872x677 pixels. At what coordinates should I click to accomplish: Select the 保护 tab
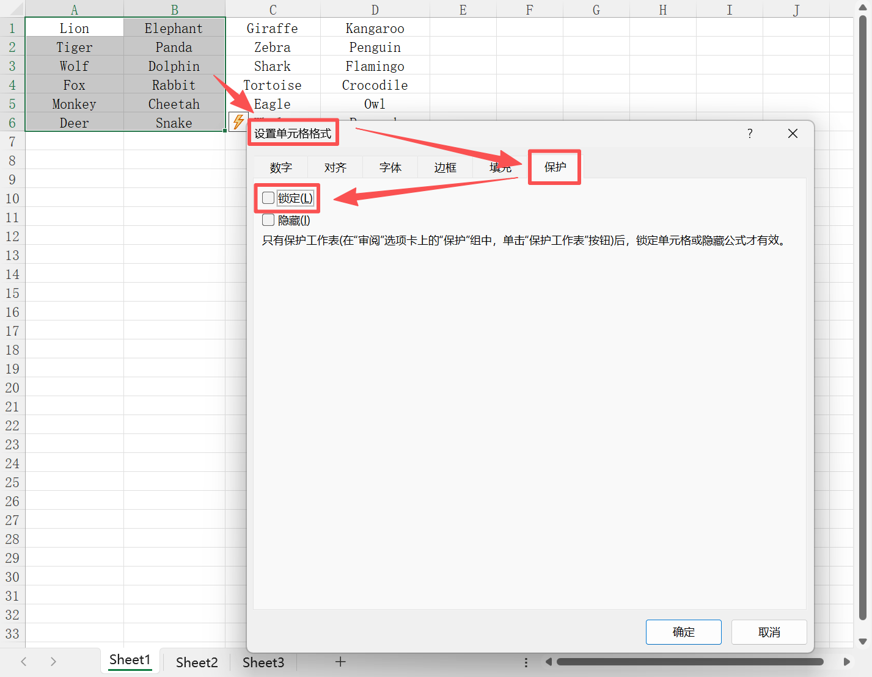click(555, 167)
